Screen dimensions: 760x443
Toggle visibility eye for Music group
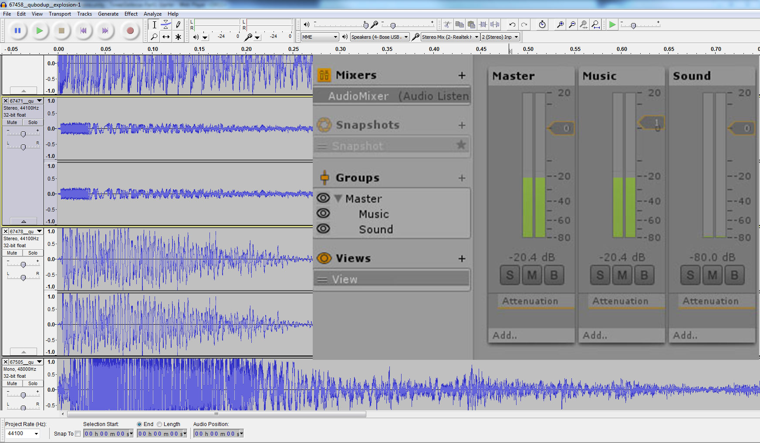(323, 214)
